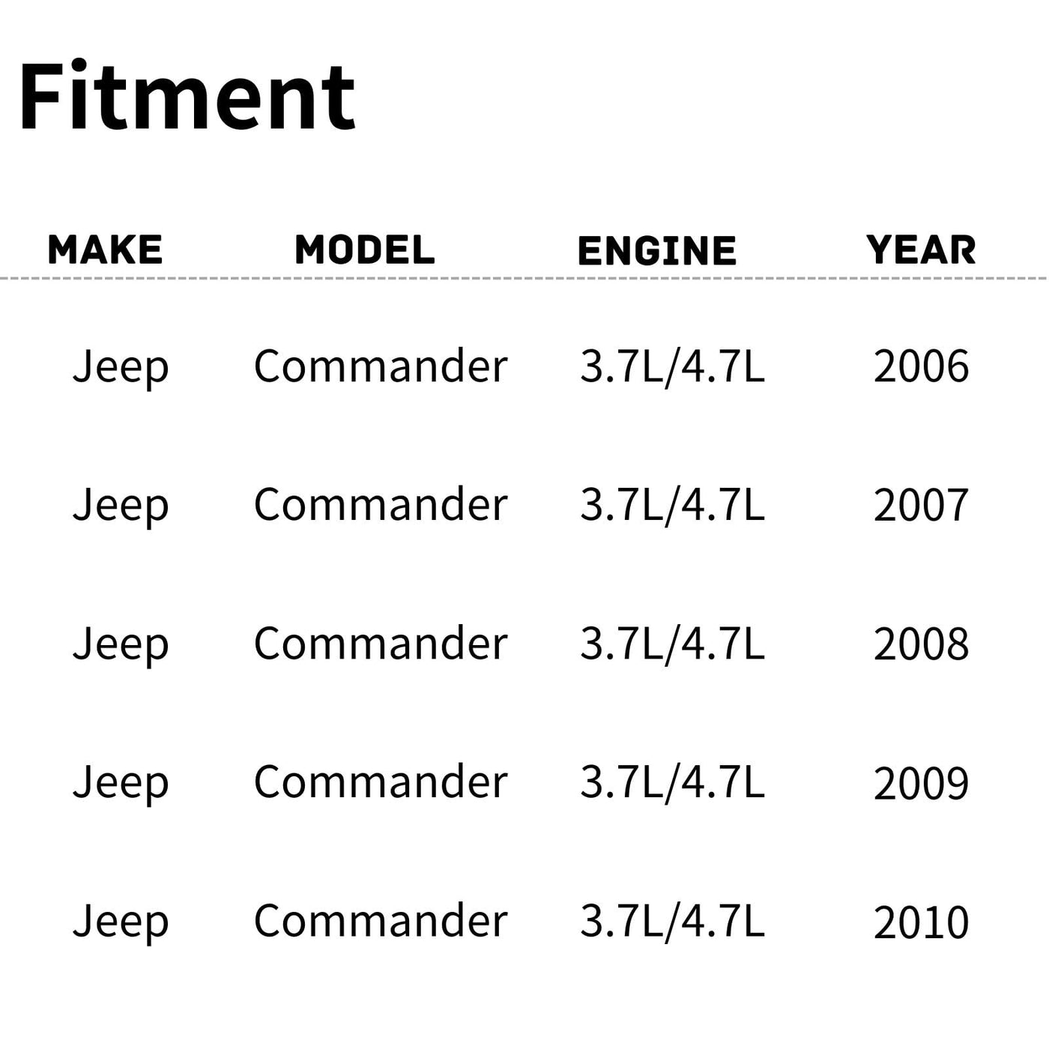The width and height of the screenshot is (1049, 1049).
Task: Select the MODEL column header
Action: tap(365, 250)
